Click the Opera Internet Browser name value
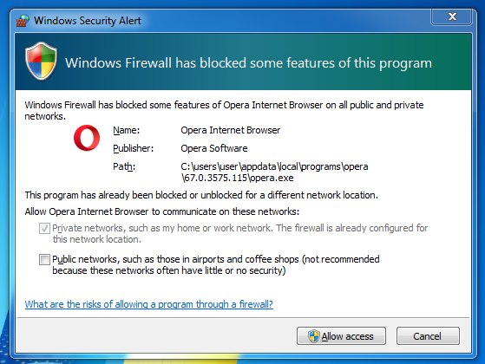The image size is (485, 364). click(231, 130)
